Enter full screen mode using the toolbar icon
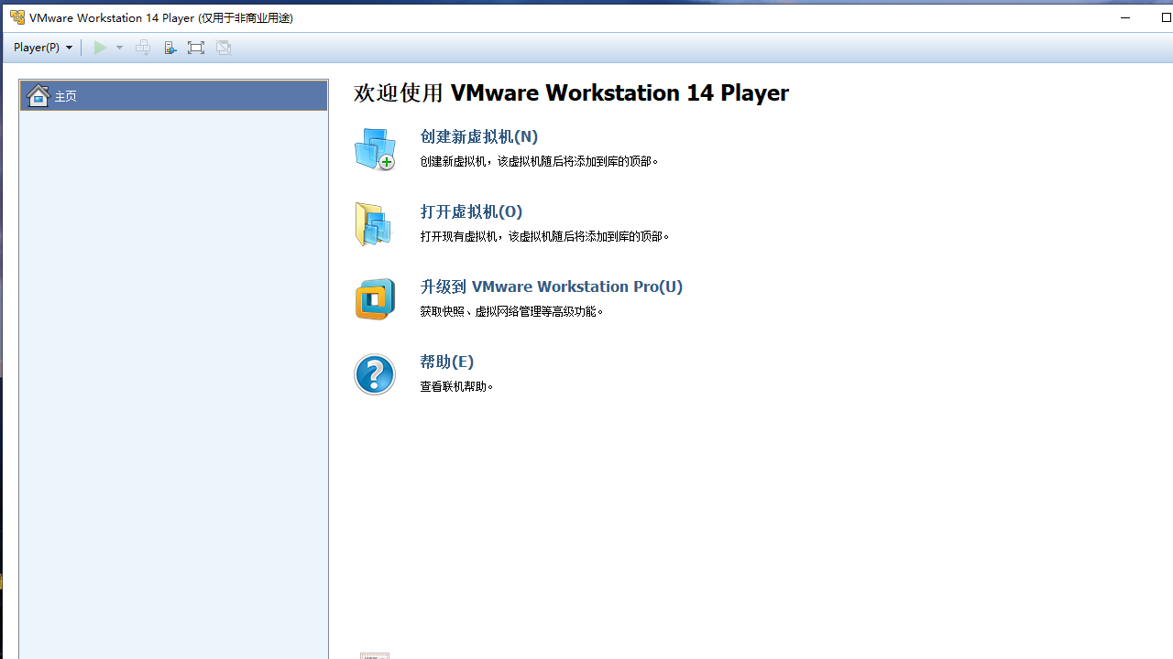 click(195, 47)
